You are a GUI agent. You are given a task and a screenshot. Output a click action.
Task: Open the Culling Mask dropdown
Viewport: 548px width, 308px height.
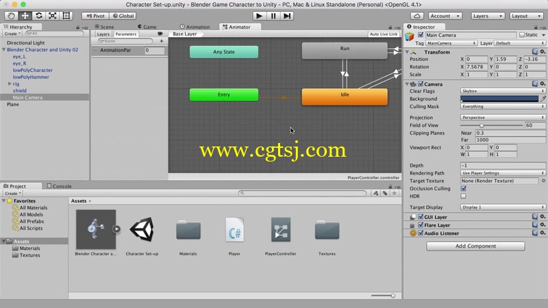coord(503,107)
